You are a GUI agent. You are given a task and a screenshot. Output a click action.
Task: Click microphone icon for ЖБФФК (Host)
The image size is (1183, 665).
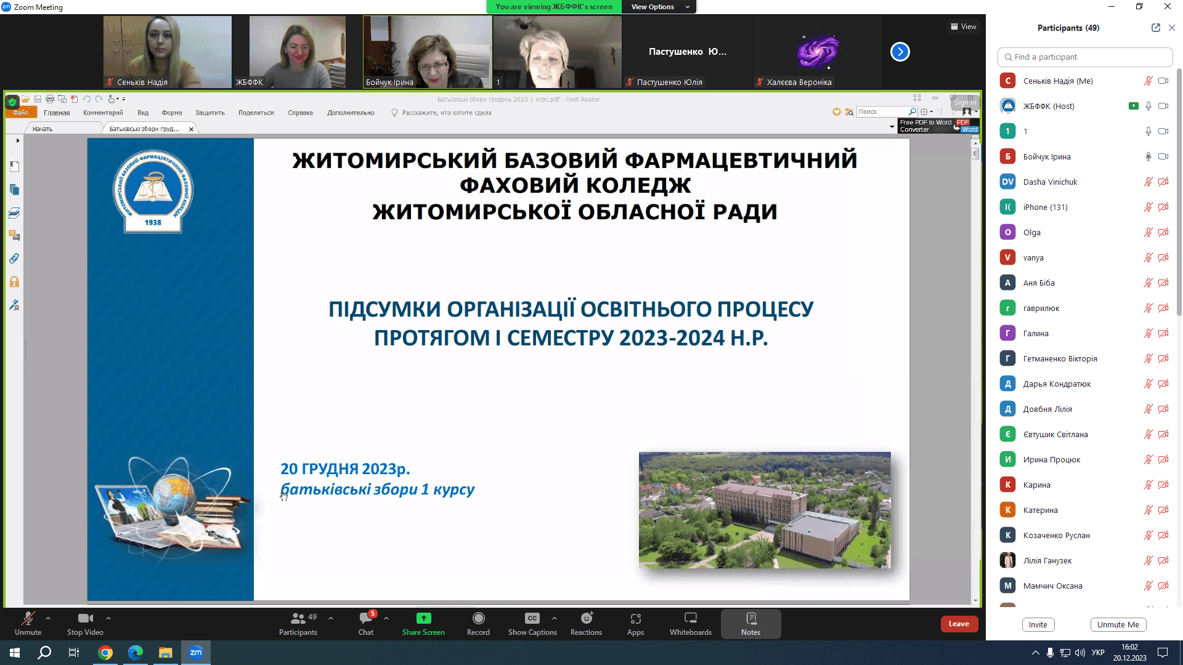1148,106
